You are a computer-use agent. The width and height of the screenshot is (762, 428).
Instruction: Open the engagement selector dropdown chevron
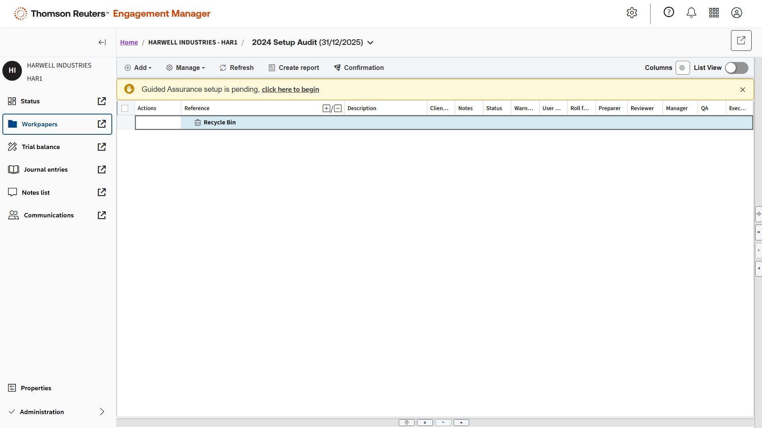pyautogui.click(x=370, y=43)
